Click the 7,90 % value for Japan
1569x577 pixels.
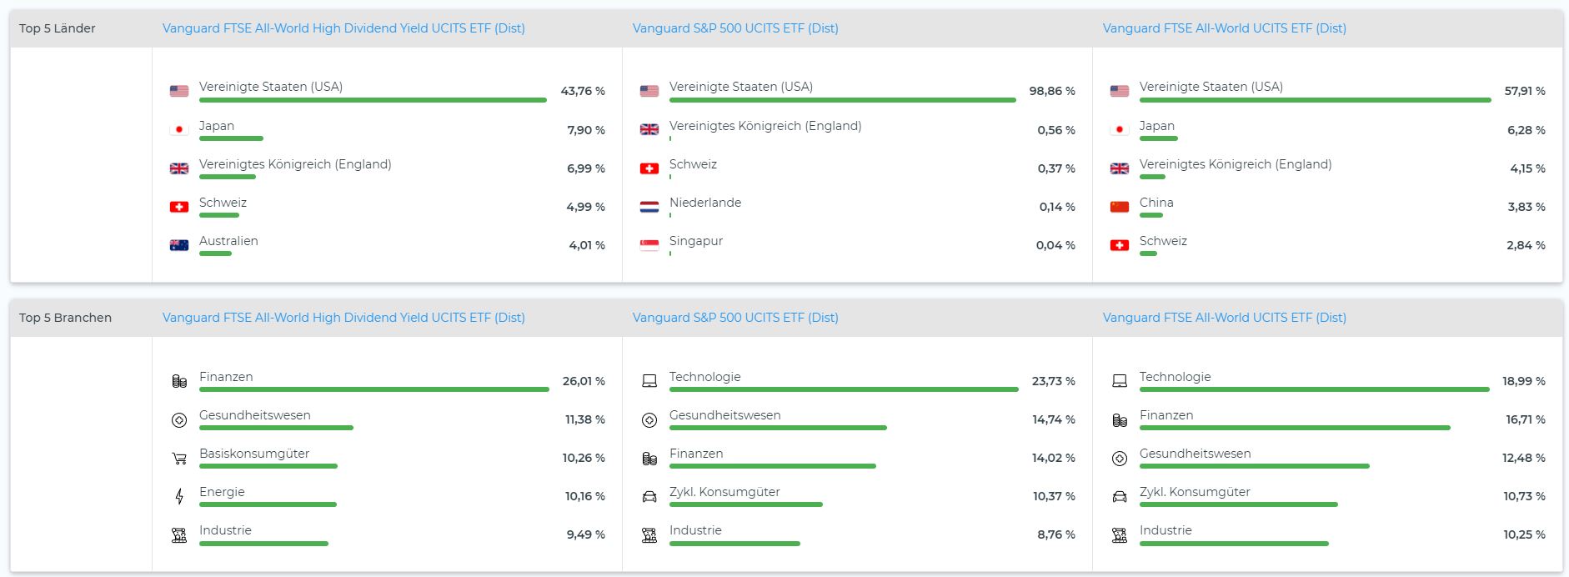tap(586, 130)
